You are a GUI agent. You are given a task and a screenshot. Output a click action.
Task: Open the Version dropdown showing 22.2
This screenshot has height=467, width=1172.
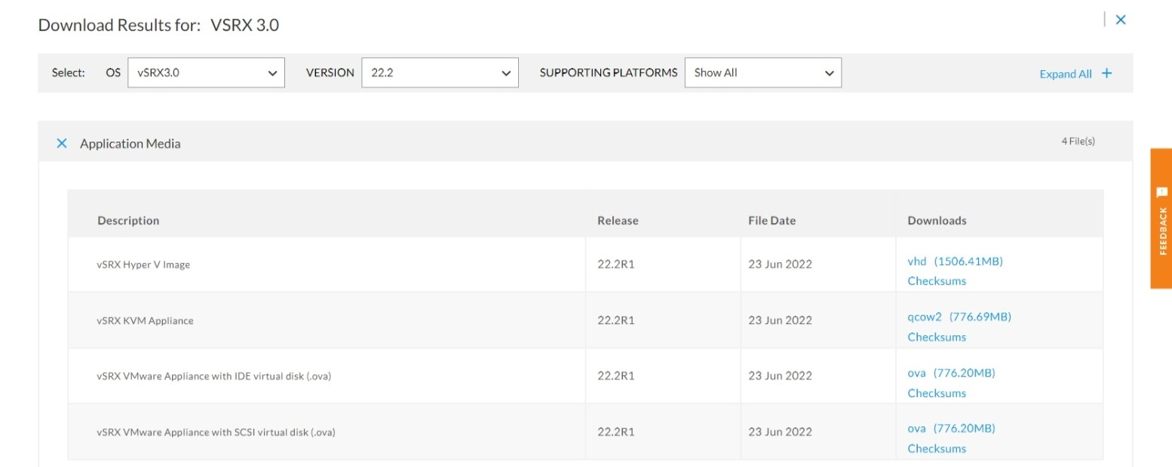point(440,73)
